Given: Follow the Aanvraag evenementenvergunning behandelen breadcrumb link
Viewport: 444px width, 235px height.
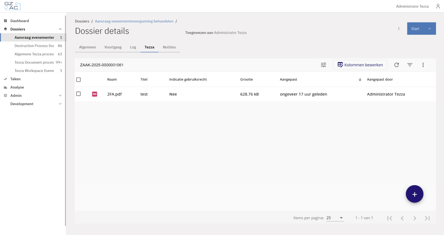Looking at the screenshot, I should click(x=134, y=21).
